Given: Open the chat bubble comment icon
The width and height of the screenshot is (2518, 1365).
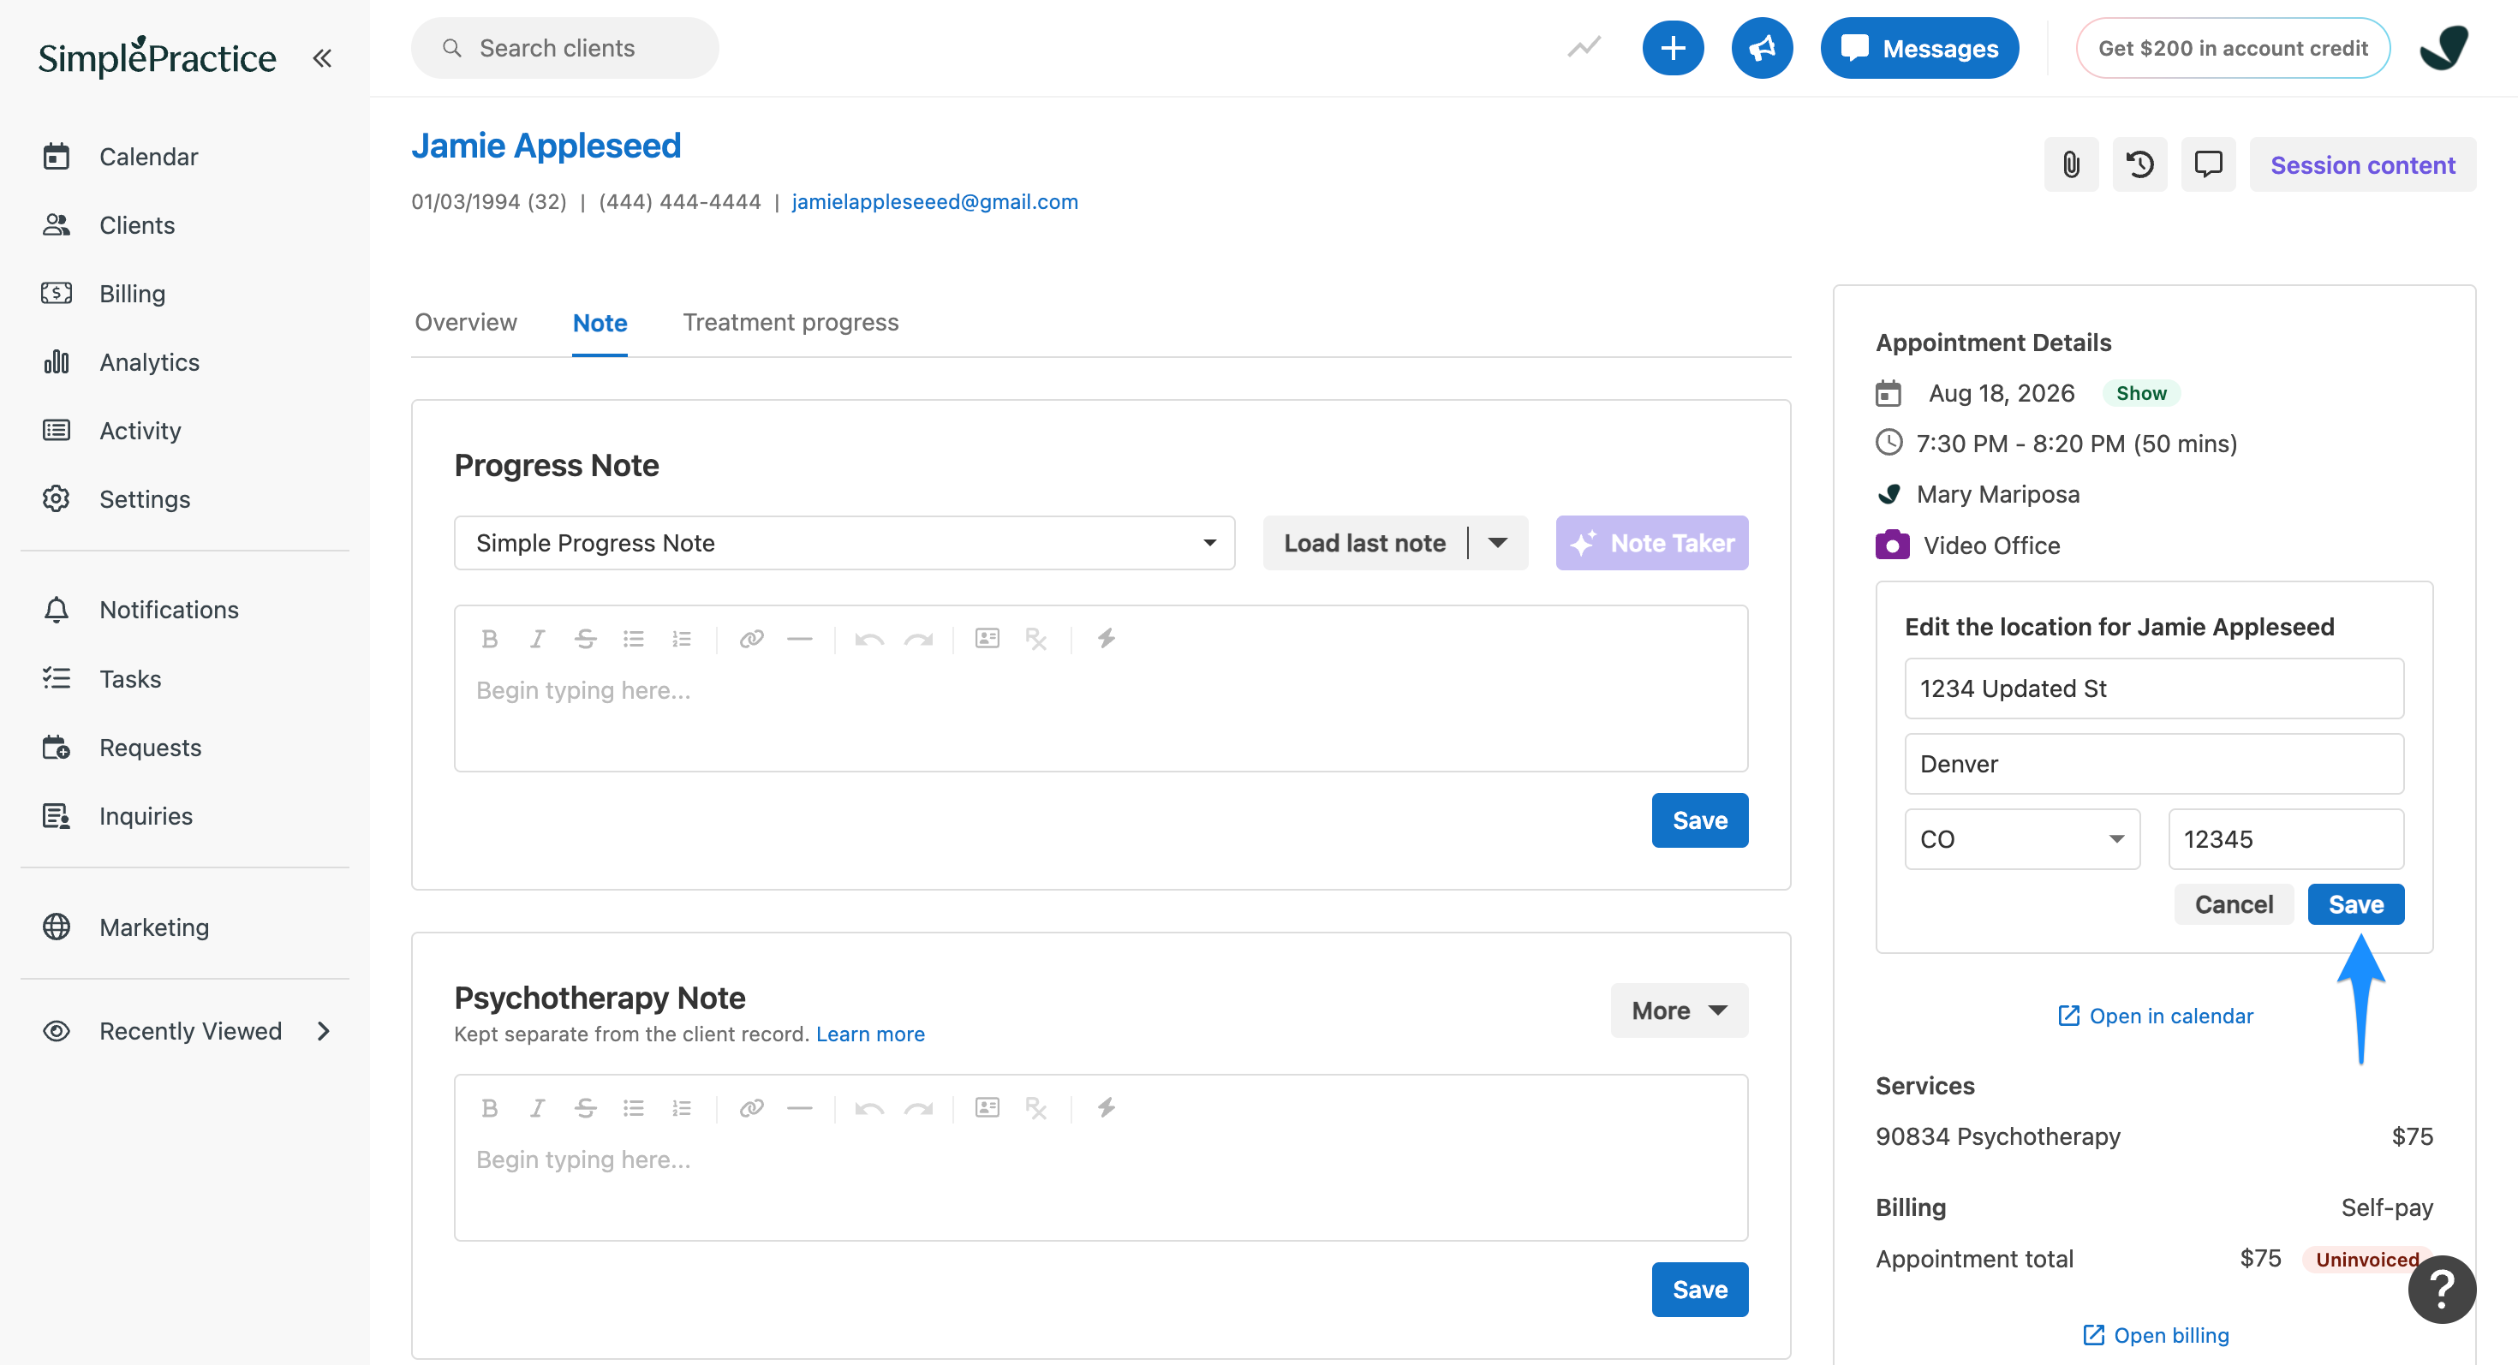Looking at the screenshot, I should tap(2207, 164).
